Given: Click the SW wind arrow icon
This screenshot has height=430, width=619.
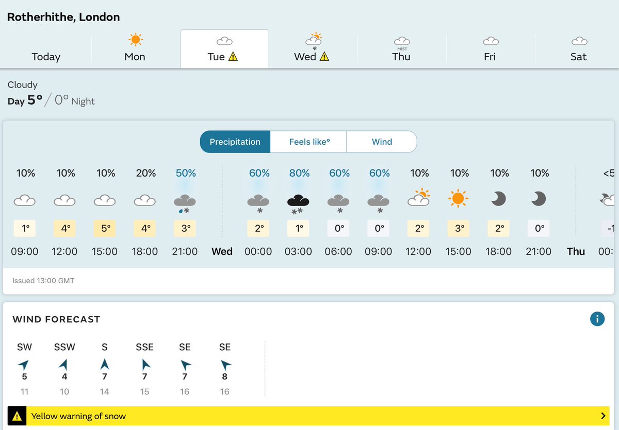Looking at the screenshot, I should (x=24, y=365).
